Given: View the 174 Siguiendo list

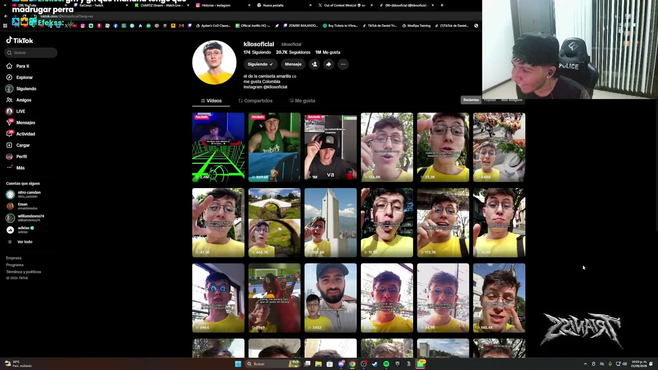Looking at the screenshot, I should [x=257, y=52].
